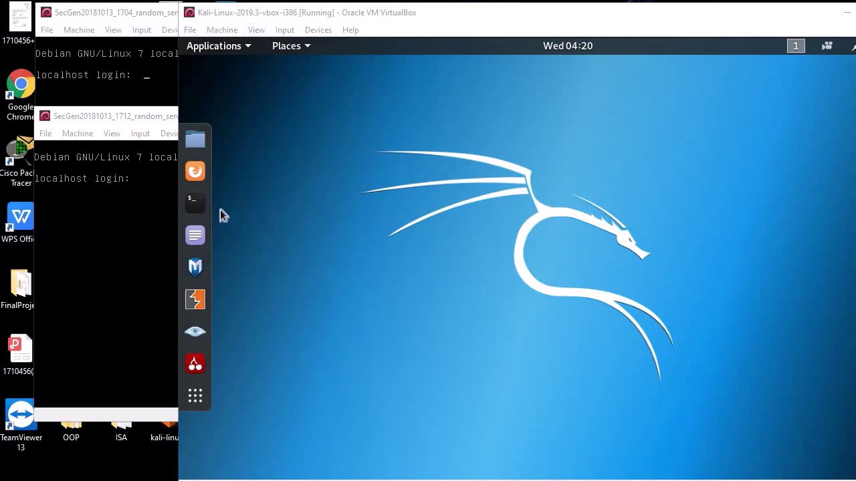Image resolution: width=856 pixels, height=481 pixels.
Task: Select the 1710456+ file icon at top-left
Action: (19, 25)
